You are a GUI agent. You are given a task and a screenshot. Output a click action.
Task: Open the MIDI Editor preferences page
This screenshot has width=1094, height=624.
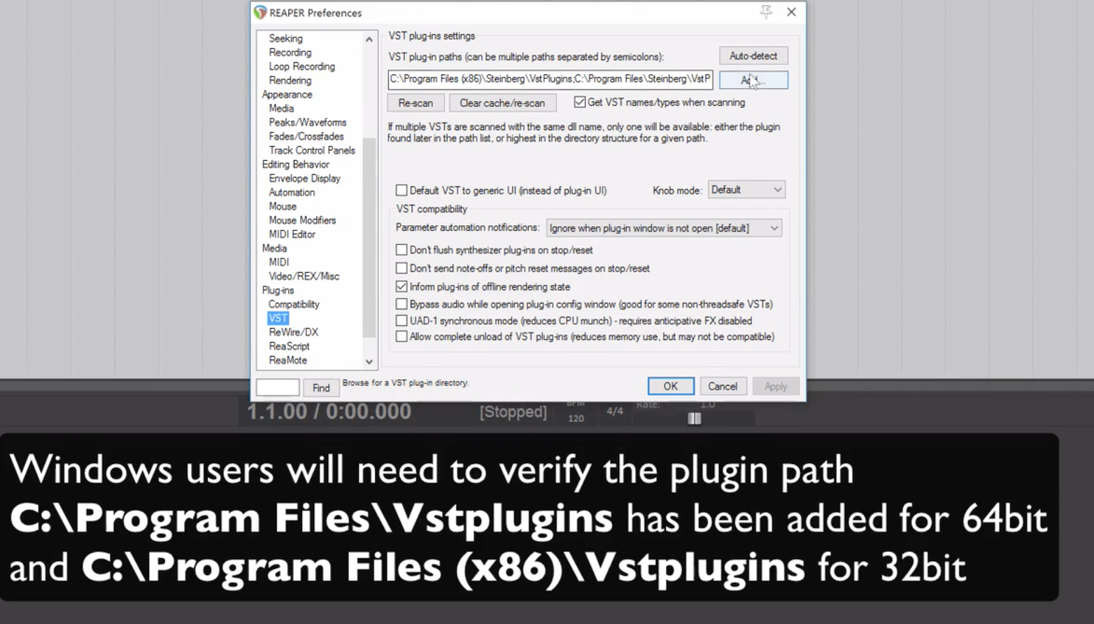point(292,234)
